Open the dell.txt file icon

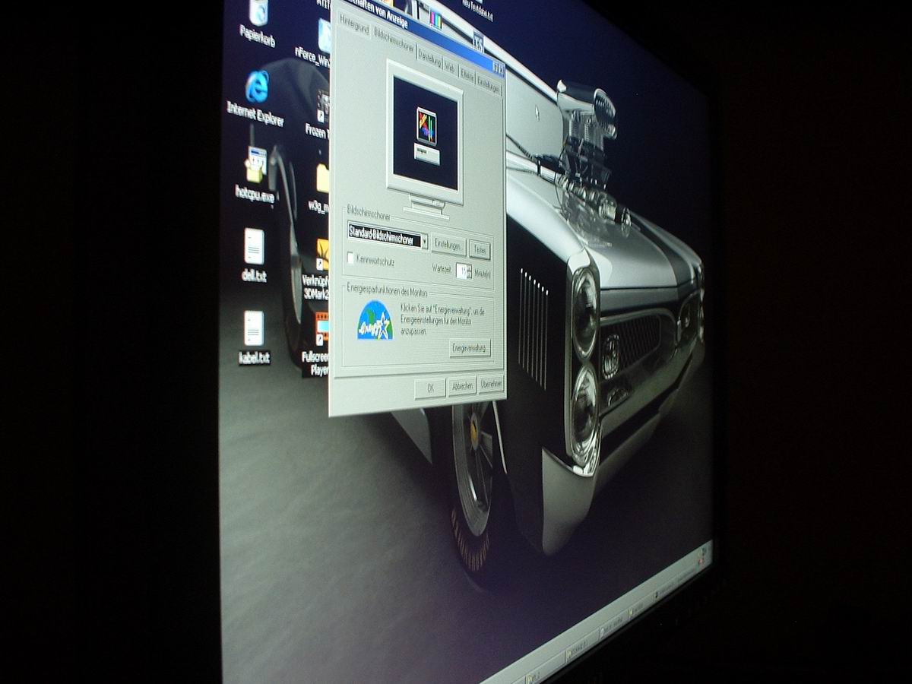[x=254, y=247]
